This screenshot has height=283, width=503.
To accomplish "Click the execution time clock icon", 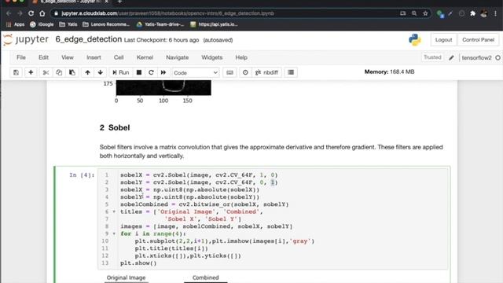I will [245, 72].
